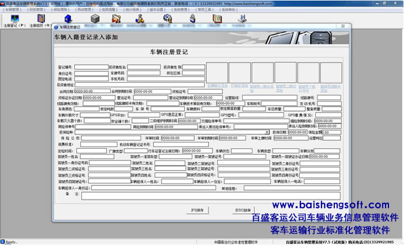Click the 驾驶员一照片添加 link
The height and width of the screenshot is (246, 404).
click(262, 88)
